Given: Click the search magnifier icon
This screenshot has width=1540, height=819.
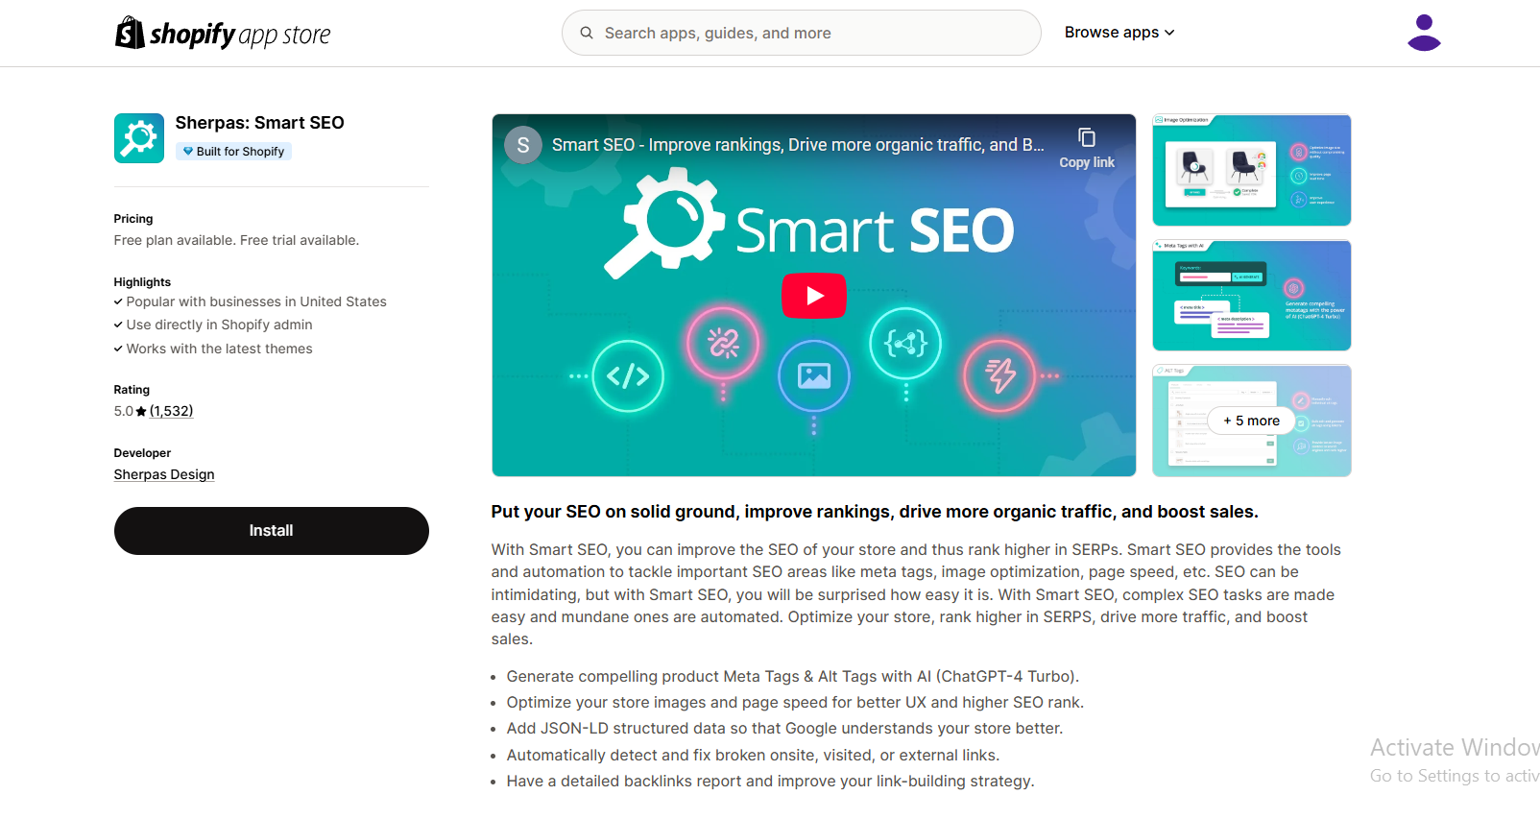Looking at the screenshot, I should pos(587,33).
